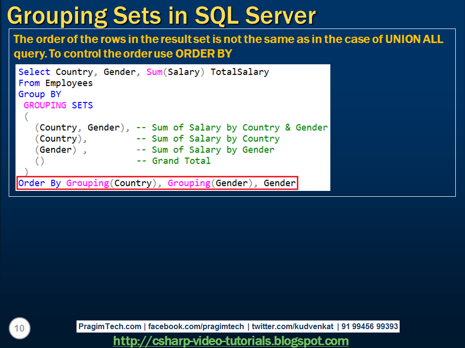Click the UNION ALL text in the description
The width and height of the screenshot is (465, 348).
(414, 39)
